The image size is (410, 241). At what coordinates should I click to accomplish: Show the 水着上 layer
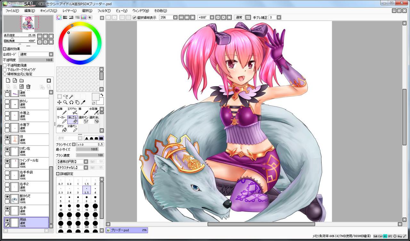pos(7,113)
